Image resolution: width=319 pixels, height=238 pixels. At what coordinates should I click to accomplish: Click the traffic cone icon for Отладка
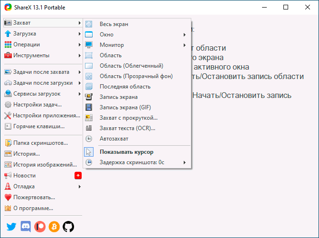8,186
